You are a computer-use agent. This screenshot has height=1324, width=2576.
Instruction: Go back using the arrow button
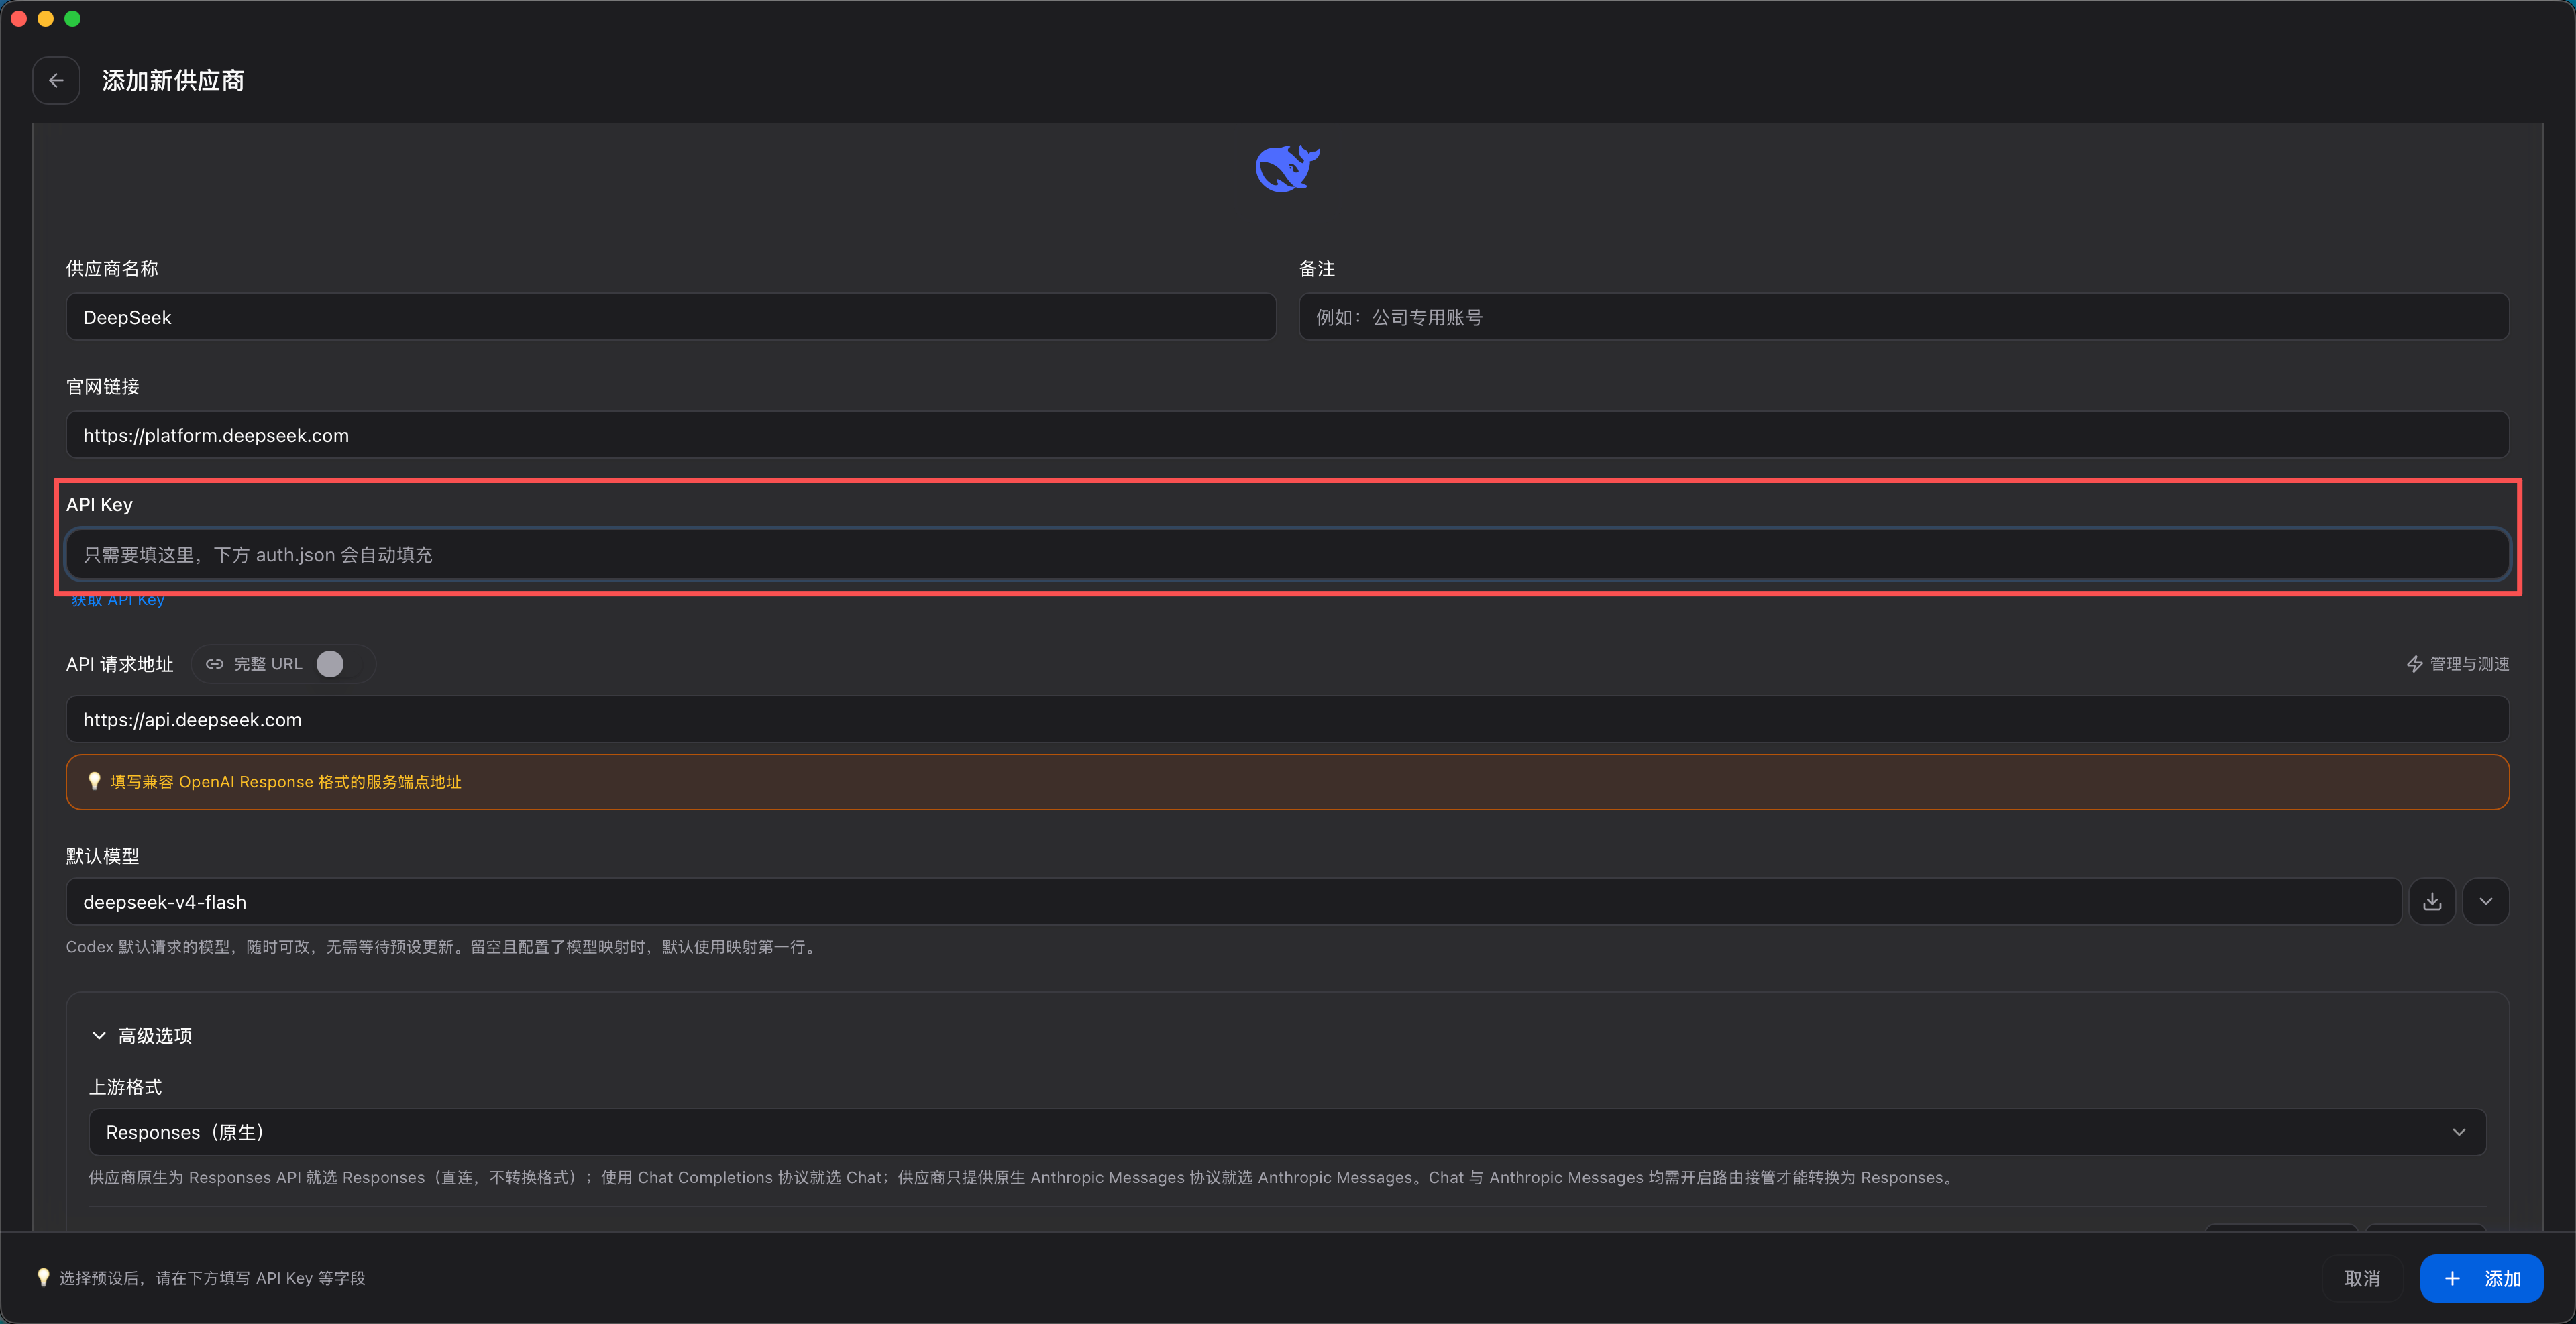click(56, 80)
